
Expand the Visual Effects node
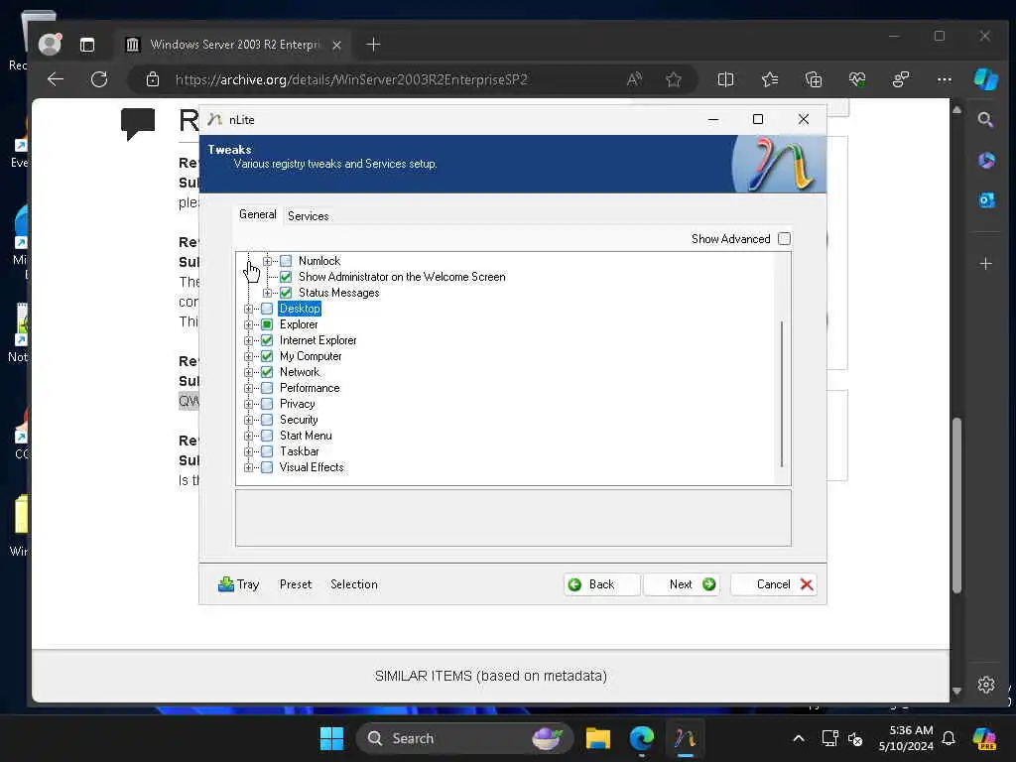(248, 467)
